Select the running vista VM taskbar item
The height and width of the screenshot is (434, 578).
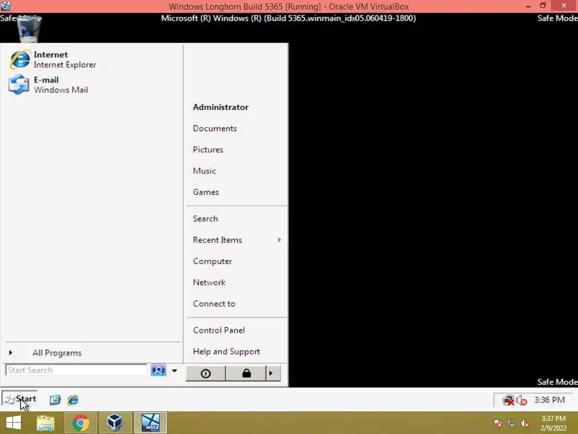[x=150, y=423]
